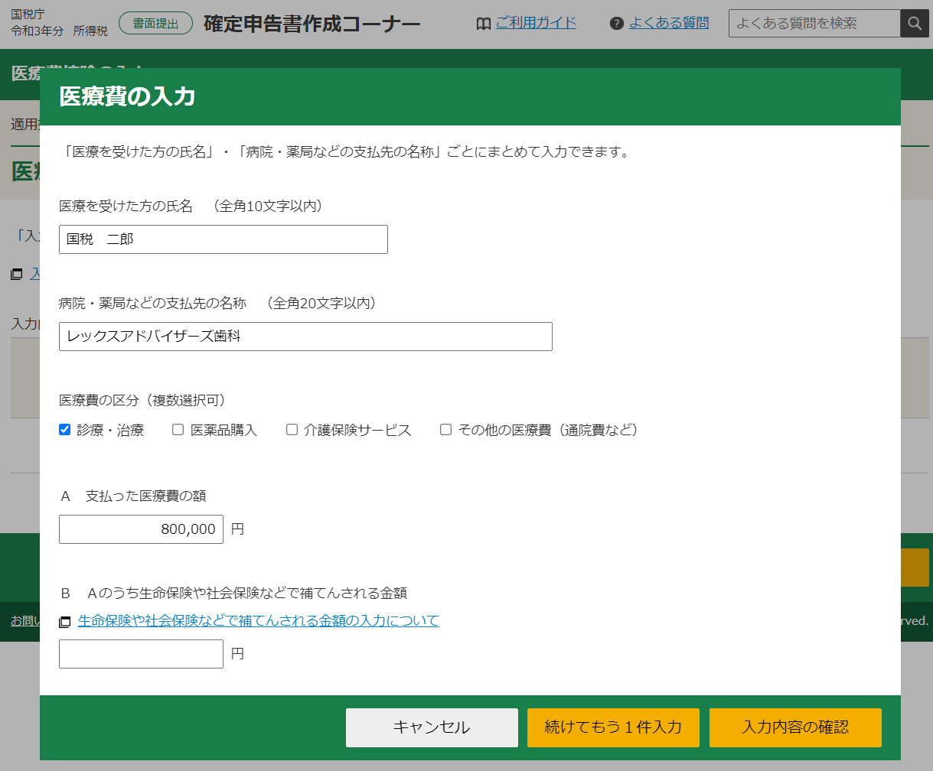Click 続けてもう1件入力 button
The image size is (933, 771).
612,727
